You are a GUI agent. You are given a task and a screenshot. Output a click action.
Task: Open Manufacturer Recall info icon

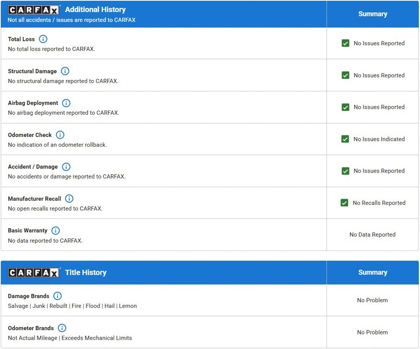click(69, 199)
